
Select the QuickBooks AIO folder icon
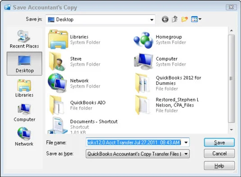(57, 105)
